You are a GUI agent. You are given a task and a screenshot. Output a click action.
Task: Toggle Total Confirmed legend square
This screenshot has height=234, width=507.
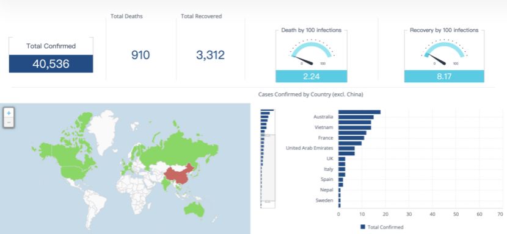(363, 227)
